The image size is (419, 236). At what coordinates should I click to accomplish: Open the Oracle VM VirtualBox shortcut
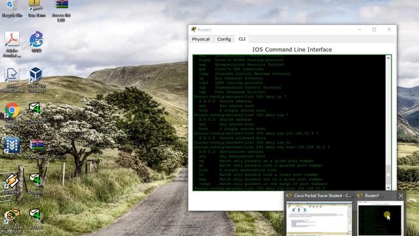(37, 79)
